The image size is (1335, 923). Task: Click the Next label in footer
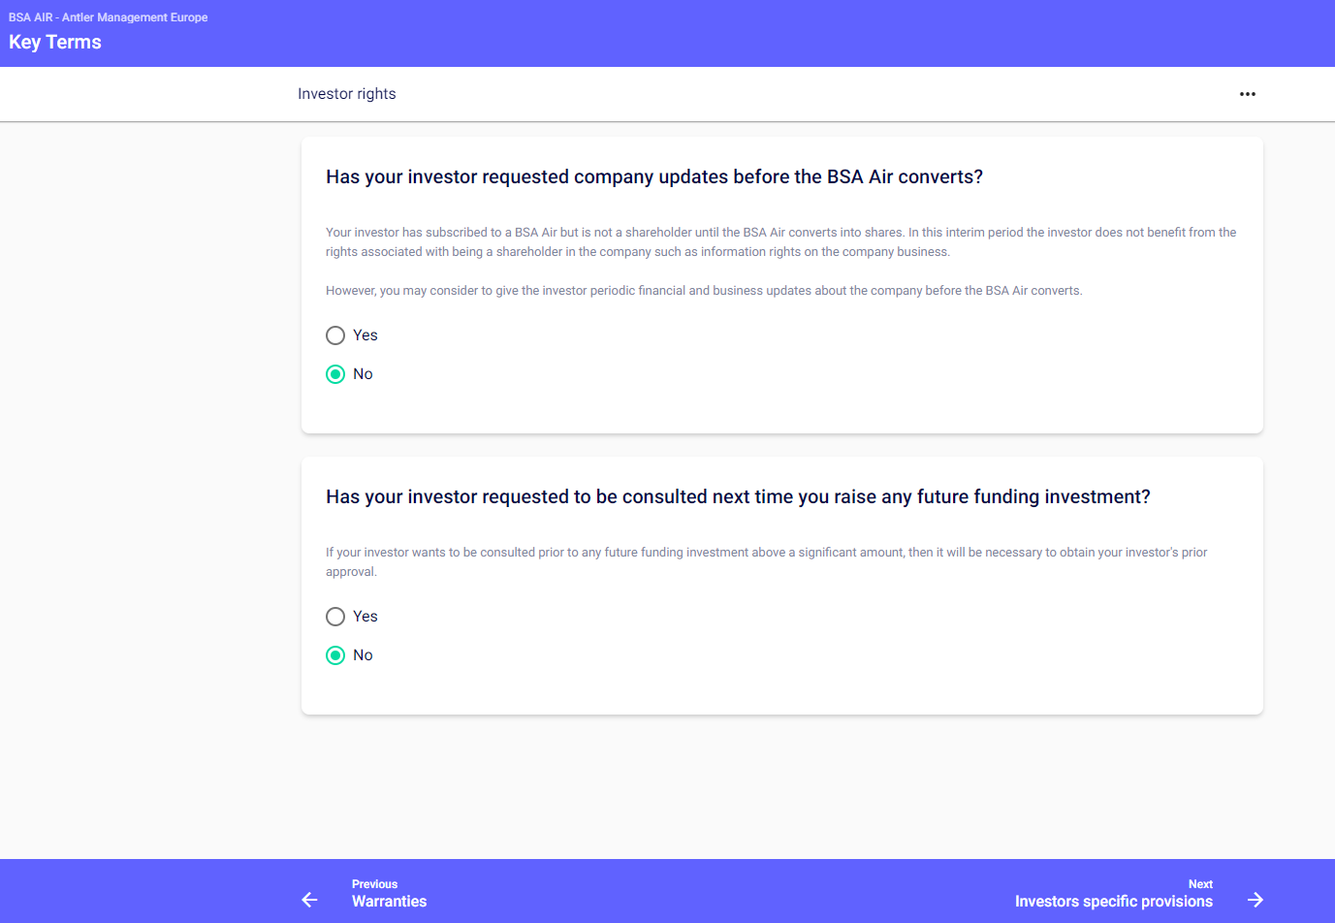click(x=1200, y=884)
